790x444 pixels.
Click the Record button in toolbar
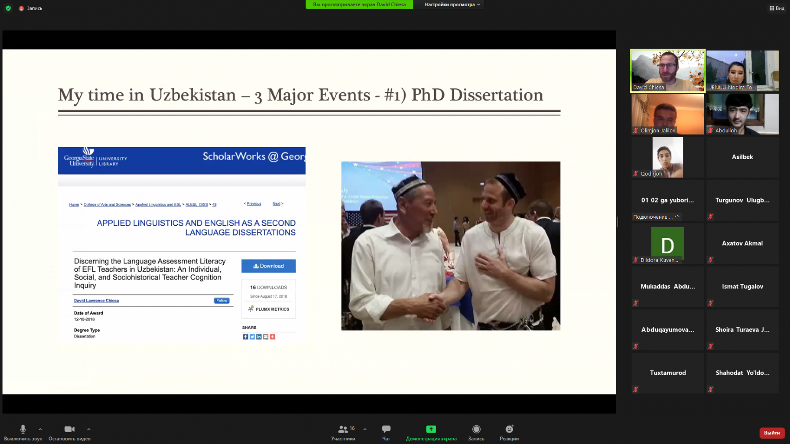click(x=476, y=432)
